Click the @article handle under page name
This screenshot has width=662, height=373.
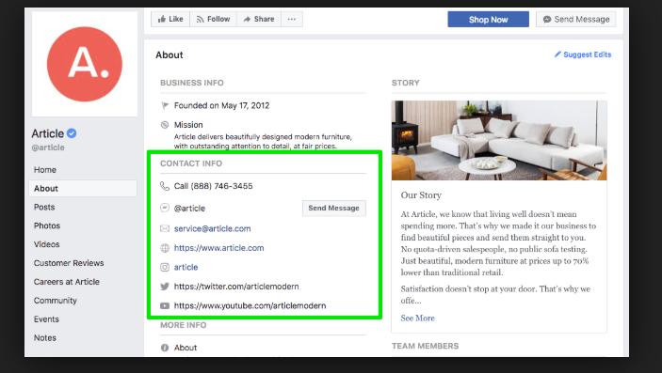pos(48,148)
